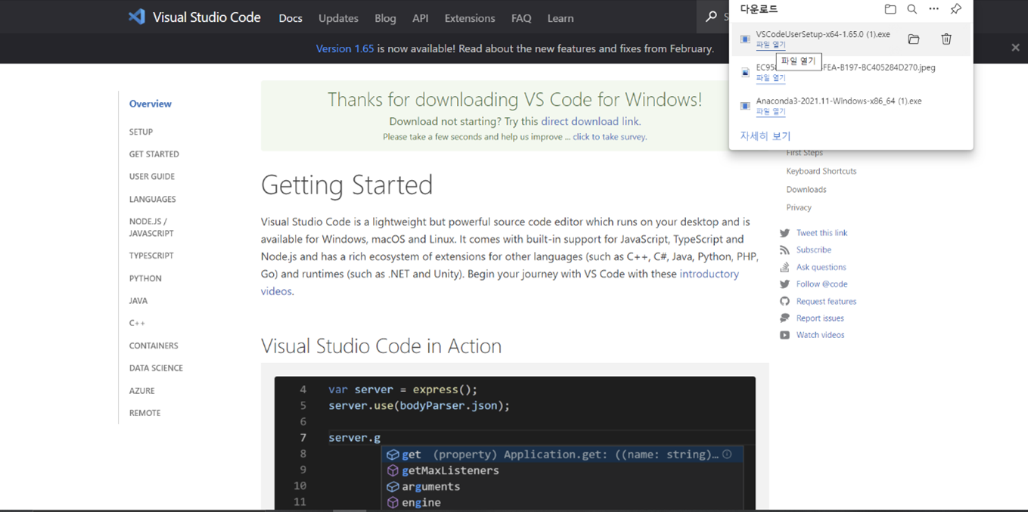The width and height of the screenshot is (1028, 512).
Task: Click the icon beside Ask questions
Action: 784,267
